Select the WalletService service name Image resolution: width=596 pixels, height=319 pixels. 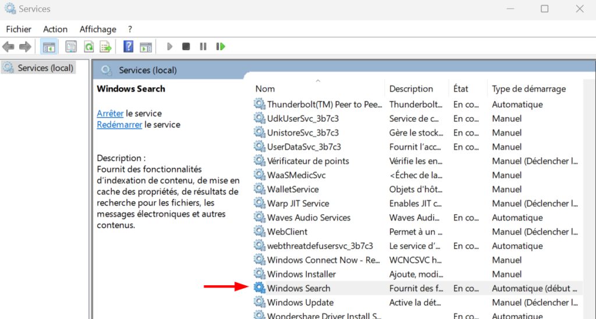tap(293, 189)
